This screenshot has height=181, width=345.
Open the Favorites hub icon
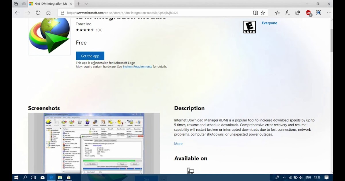point(277,13)
